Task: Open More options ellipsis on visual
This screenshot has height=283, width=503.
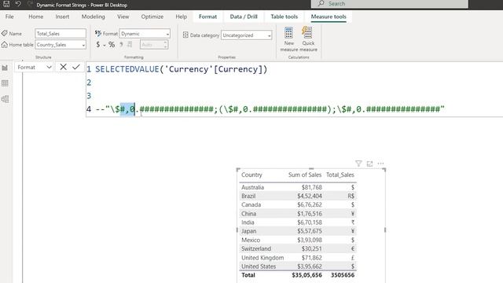Action: point(380,164)
